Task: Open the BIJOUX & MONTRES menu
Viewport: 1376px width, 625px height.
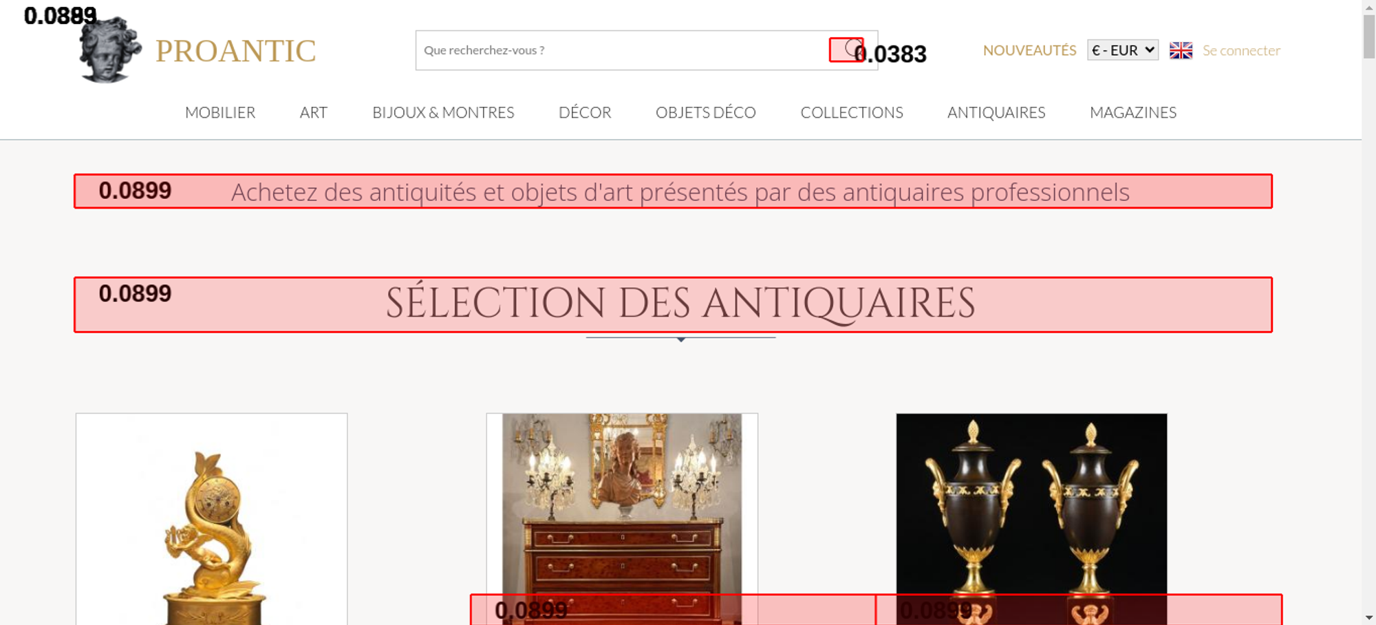Action: (x=443, y=112)
